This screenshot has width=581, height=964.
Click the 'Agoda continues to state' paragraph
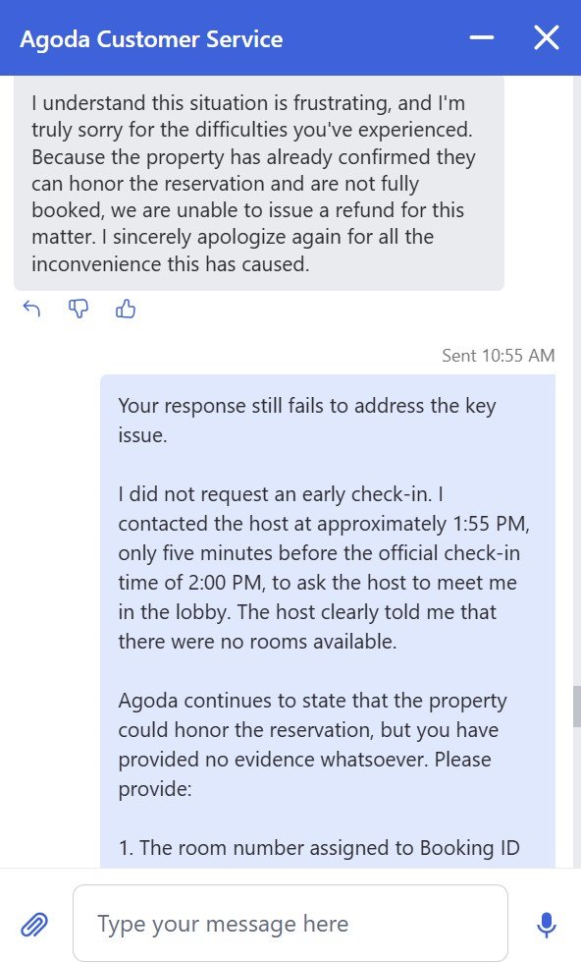pos(313,745)
